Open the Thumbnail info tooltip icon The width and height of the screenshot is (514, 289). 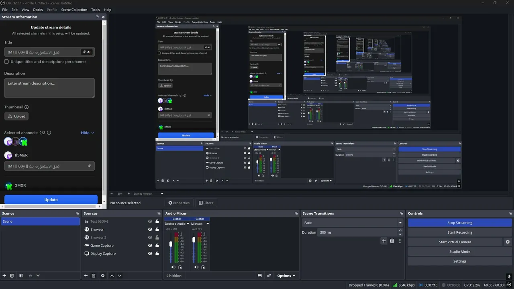(27, 107)
